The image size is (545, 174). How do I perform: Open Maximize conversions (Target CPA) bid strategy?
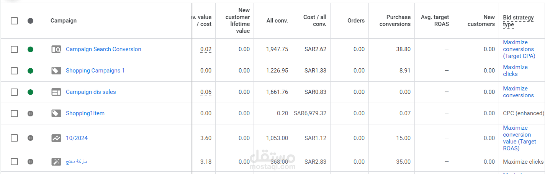point(519,49)
